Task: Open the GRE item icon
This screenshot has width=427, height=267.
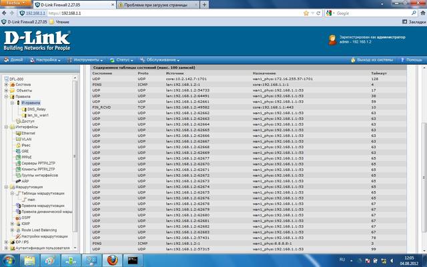Action: 18,152
